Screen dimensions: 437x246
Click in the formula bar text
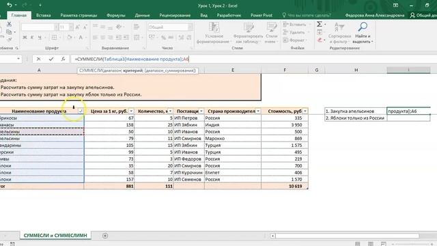pos(132,59)
